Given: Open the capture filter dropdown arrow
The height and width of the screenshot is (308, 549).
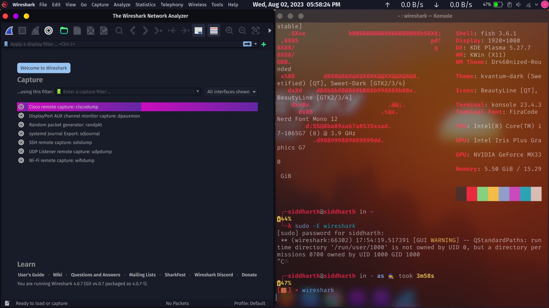Looking at the screenshot, I should (x=198, y=92).
